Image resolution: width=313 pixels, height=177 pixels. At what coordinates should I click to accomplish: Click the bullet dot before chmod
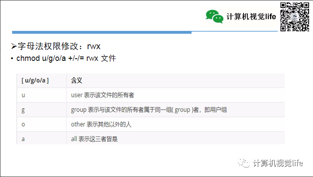12,59
